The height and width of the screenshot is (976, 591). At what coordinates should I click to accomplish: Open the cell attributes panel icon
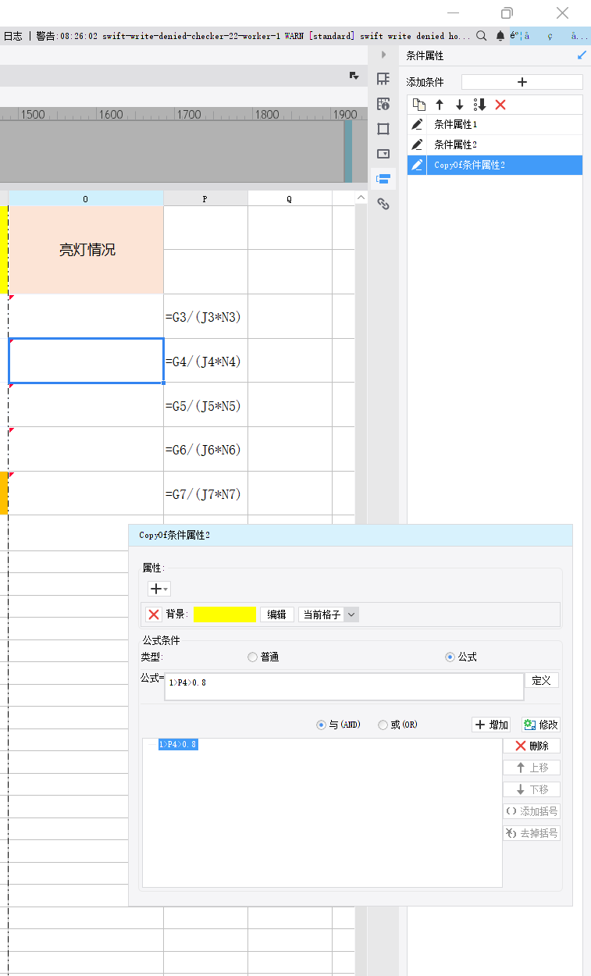click(x=383, y=104)
